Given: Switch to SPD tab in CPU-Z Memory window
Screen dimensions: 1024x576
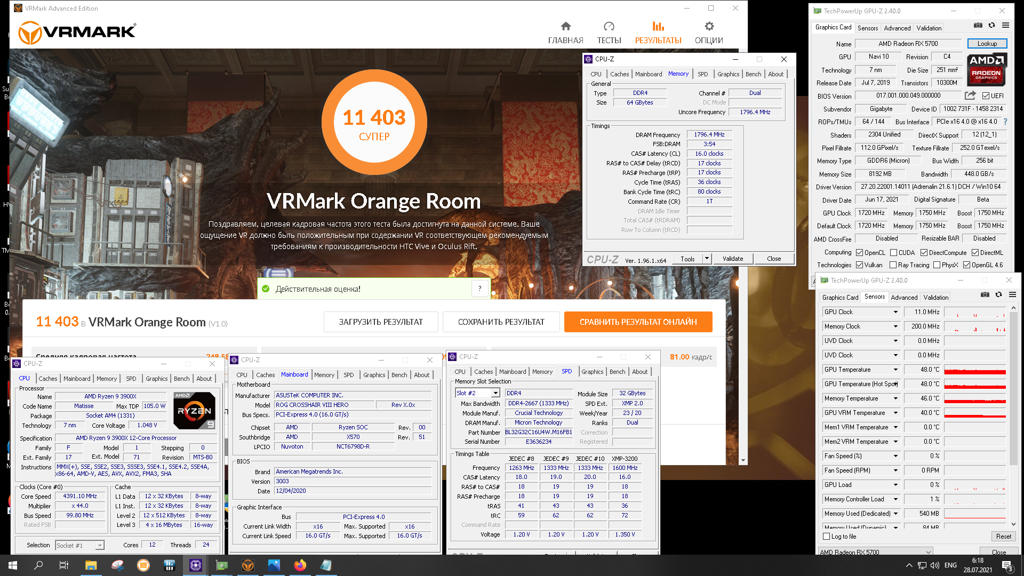Looking at the screenshot, I should pos(703,74).
